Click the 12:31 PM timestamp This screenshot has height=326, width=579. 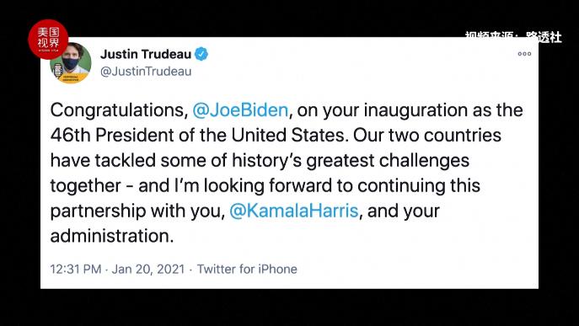pos(76,269)
